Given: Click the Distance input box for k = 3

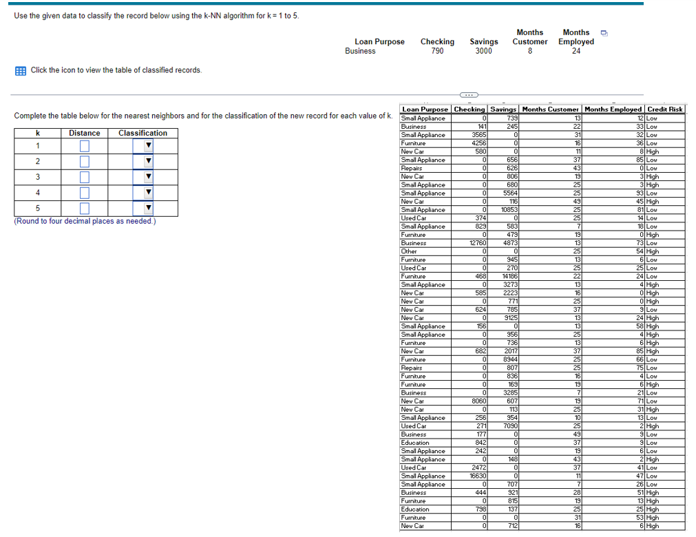Looking at the screenshot, I should click(85, 177).
